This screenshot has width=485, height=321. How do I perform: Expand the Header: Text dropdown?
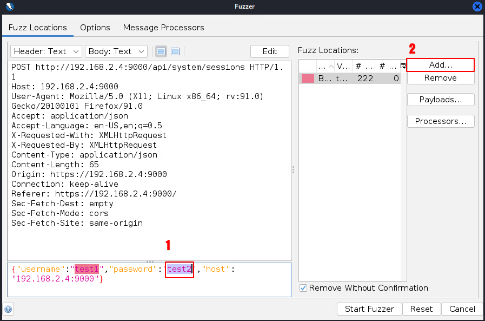click(45, 51)
